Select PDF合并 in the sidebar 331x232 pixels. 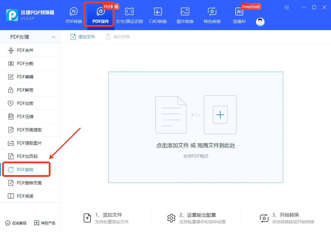coord(25,50)
